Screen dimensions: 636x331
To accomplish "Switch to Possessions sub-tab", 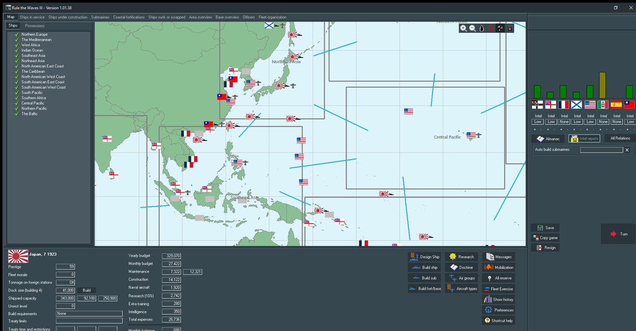I will pos(35,25).
